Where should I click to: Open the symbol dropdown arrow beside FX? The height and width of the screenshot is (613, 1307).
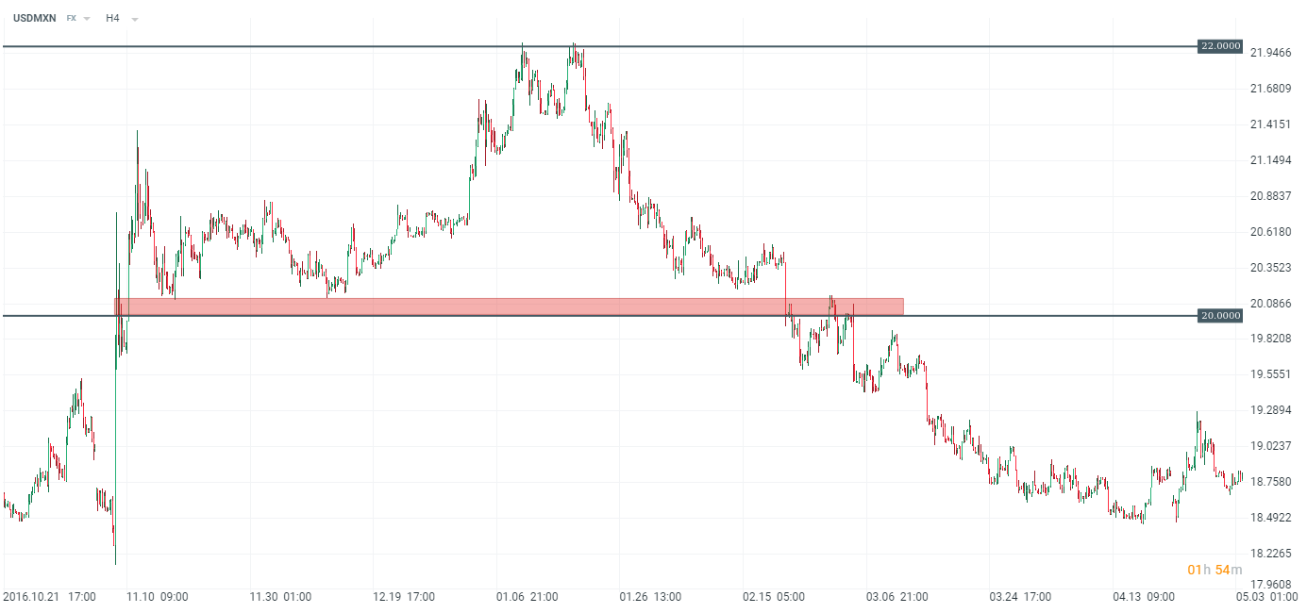(x=87, y=19)
